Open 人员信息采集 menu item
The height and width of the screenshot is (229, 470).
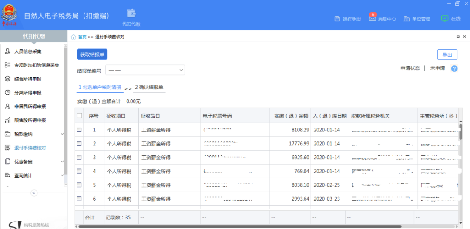coord(28,51)
